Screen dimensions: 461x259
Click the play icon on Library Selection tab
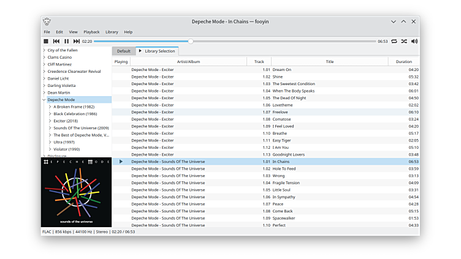pyautogui.click(x=140, y=51)
